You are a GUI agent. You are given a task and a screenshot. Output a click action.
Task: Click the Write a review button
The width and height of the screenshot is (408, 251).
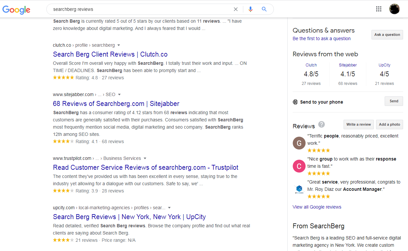click(359, 124)
